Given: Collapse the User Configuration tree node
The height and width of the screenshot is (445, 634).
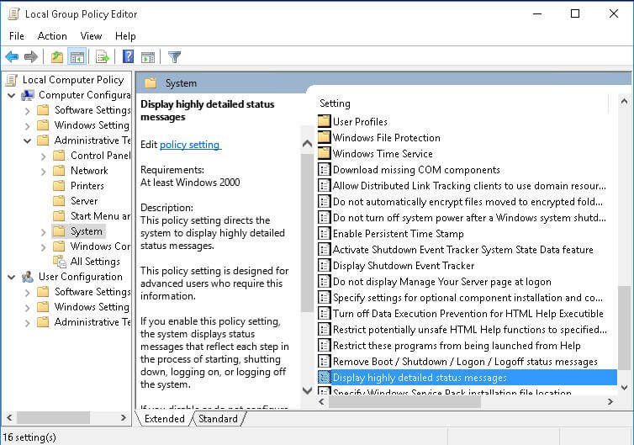Looking at the screenshot, I should [13, 277].
